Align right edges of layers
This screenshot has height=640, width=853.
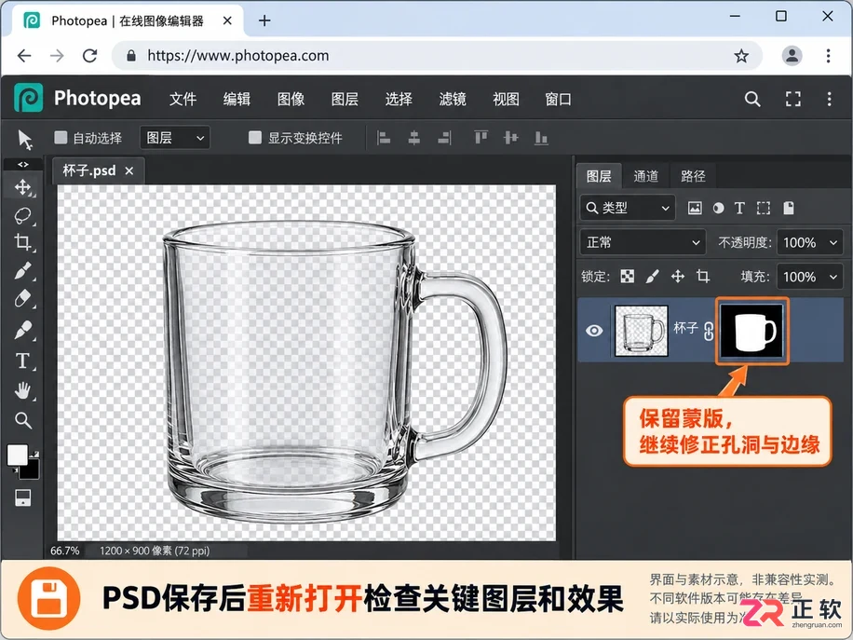[x=444, y=138]
